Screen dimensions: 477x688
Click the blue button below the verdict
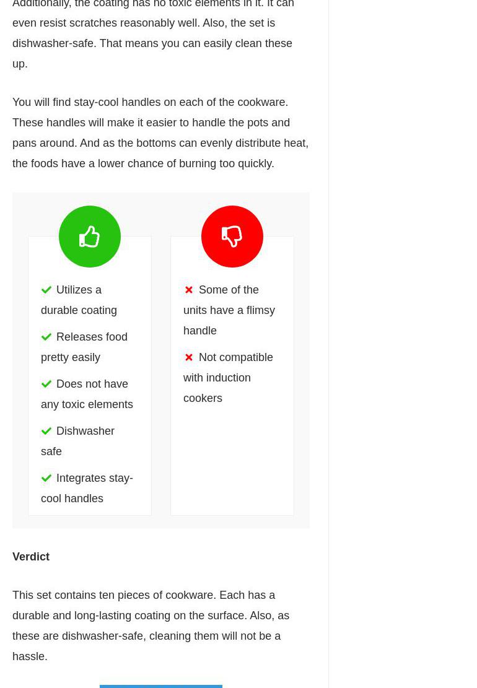161,686
